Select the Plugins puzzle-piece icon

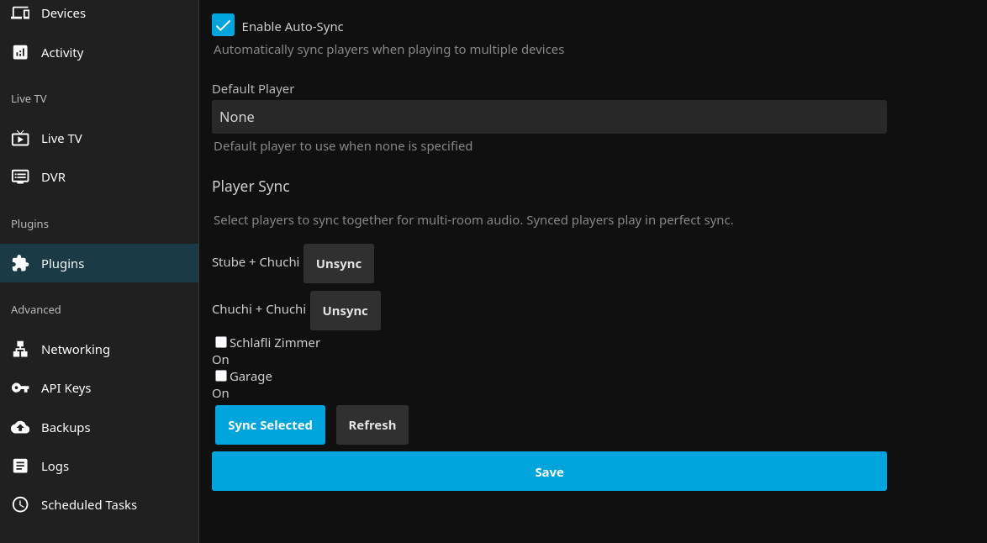(20, 263)
